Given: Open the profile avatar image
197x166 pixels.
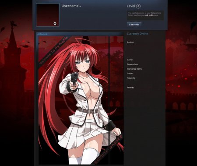Looking at the screenshot, I should coord(48,15).
